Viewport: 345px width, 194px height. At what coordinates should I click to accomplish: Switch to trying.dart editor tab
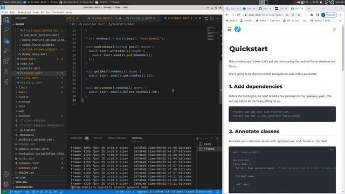[x=104, y=18]
